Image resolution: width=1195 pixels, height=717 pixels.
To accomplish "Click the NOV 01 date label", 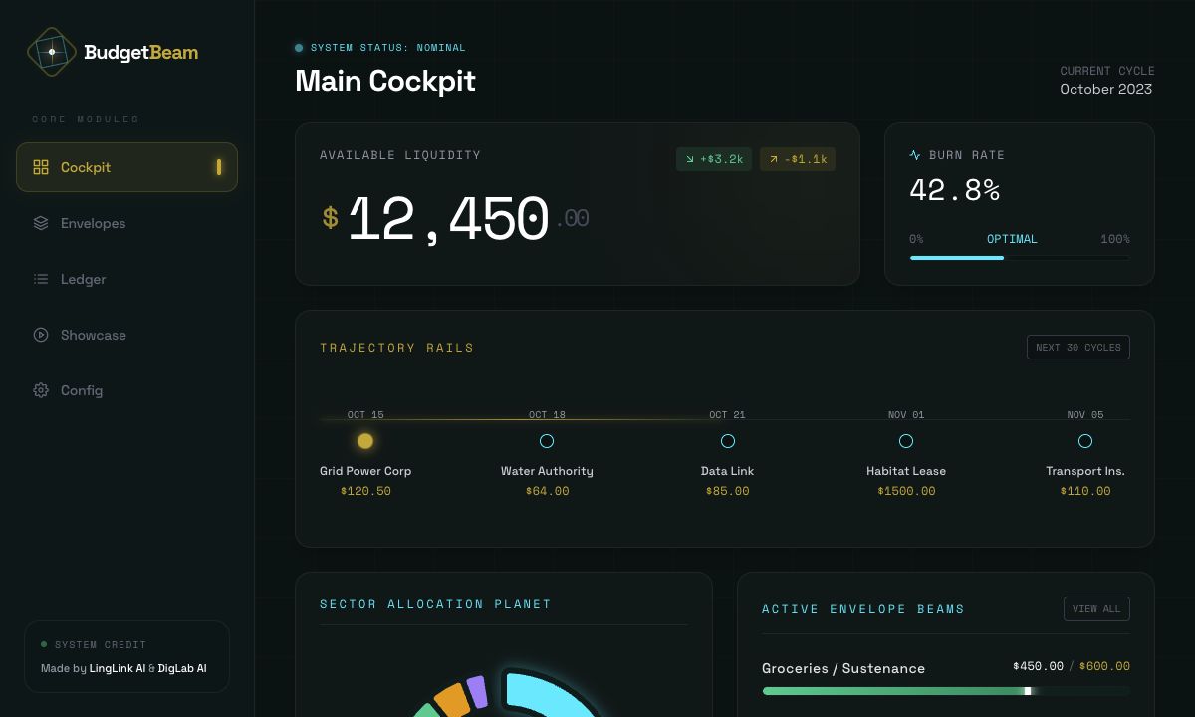I will [x=906, y=414].
